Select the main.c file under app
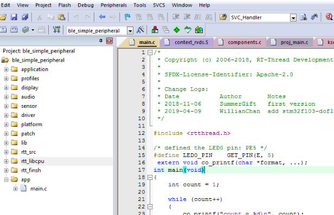 [38, 188]
